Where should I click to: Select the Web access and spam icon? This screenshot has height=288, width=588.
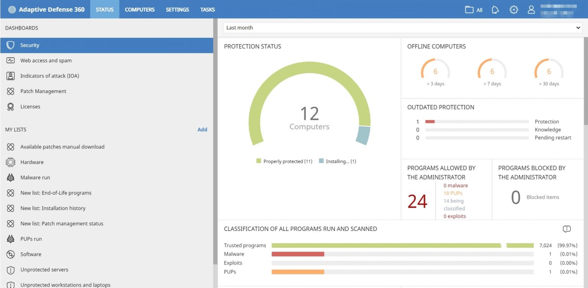[x=11, y=60]
